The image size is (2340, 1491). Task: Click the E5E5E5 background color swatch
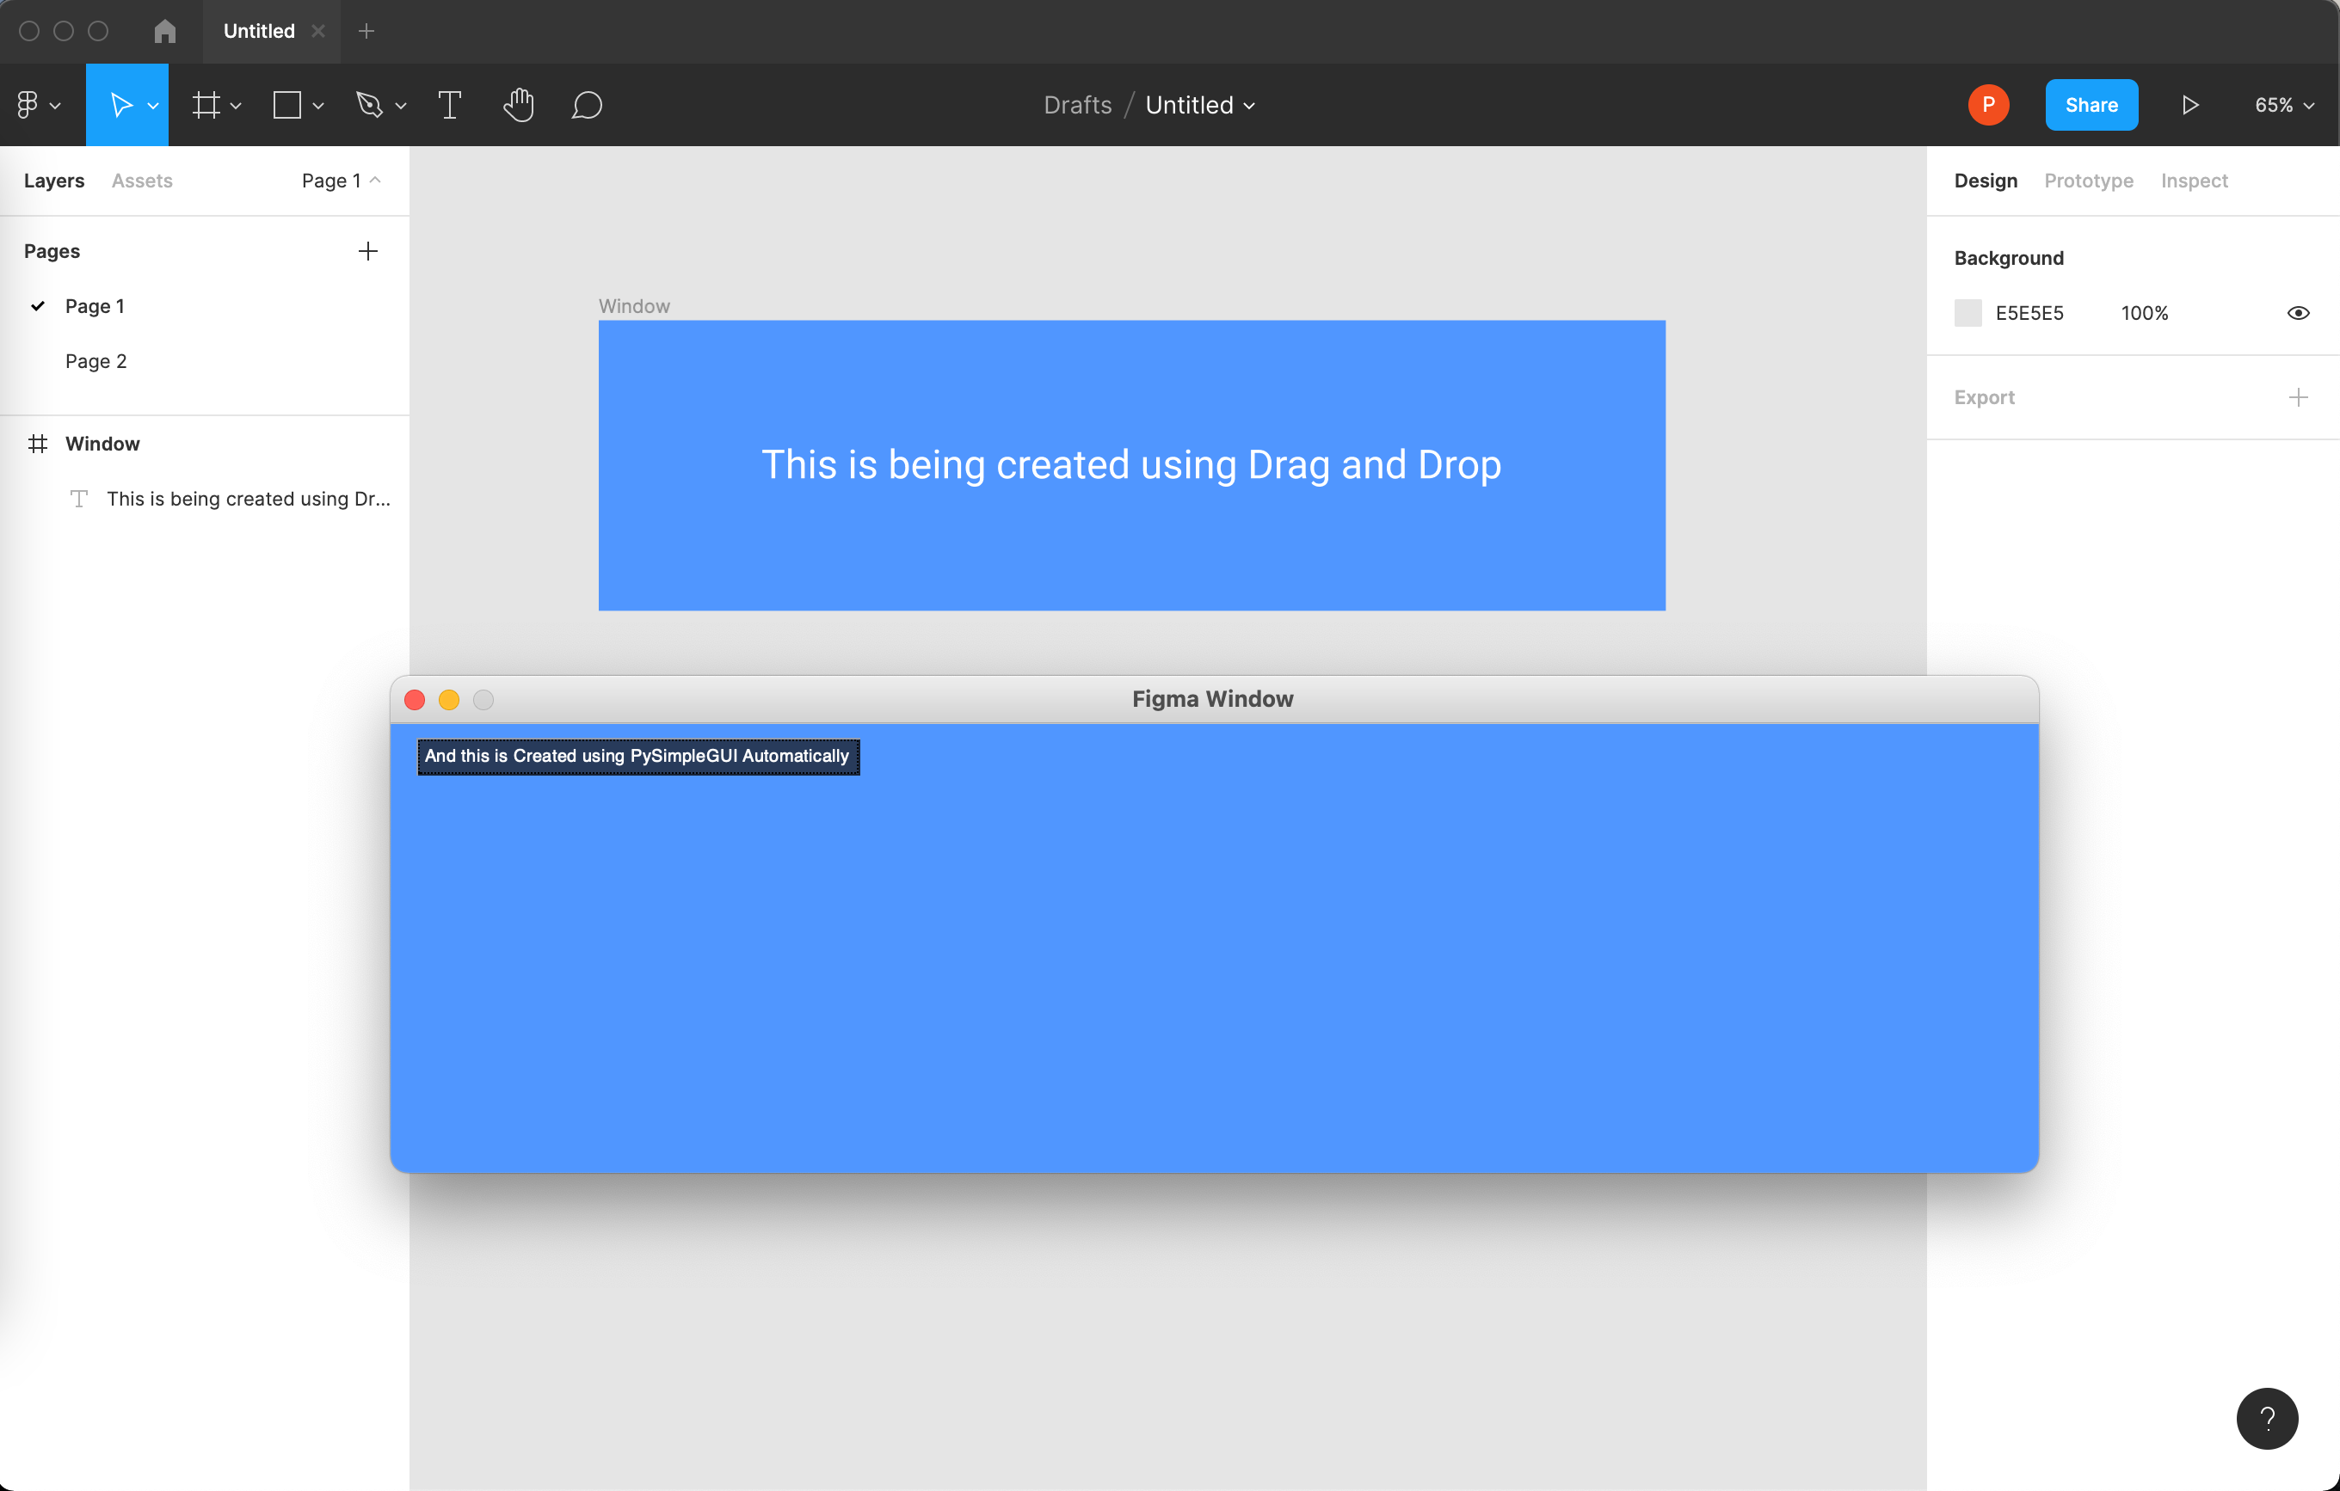tap(1967, 312)
